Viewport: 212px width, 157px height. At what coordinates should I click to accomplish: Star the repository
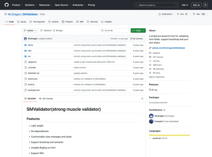[x=199, y=14]
